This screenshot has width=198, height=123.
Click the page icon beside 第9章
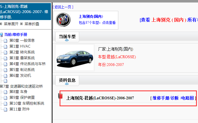pyautogui.click(x=5, y=98)
